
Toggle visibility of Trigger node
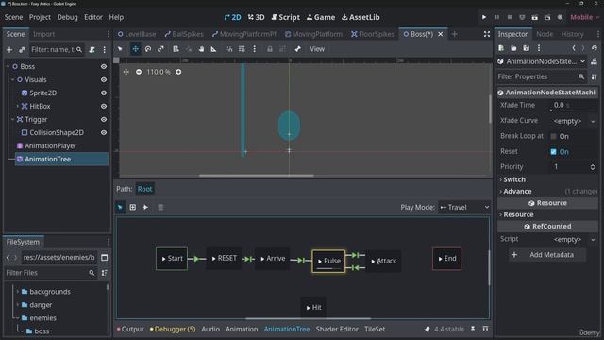104,120
